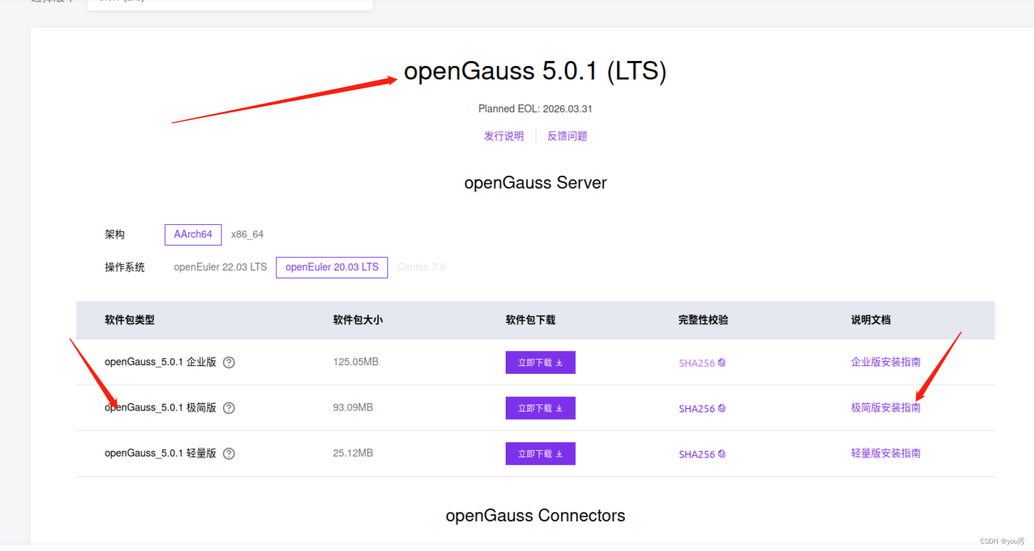Copy SHA256 icon in 轻量版 row
Image resolution: width=1034 pixels, height=551 pixels.
(x=722, y=454)
